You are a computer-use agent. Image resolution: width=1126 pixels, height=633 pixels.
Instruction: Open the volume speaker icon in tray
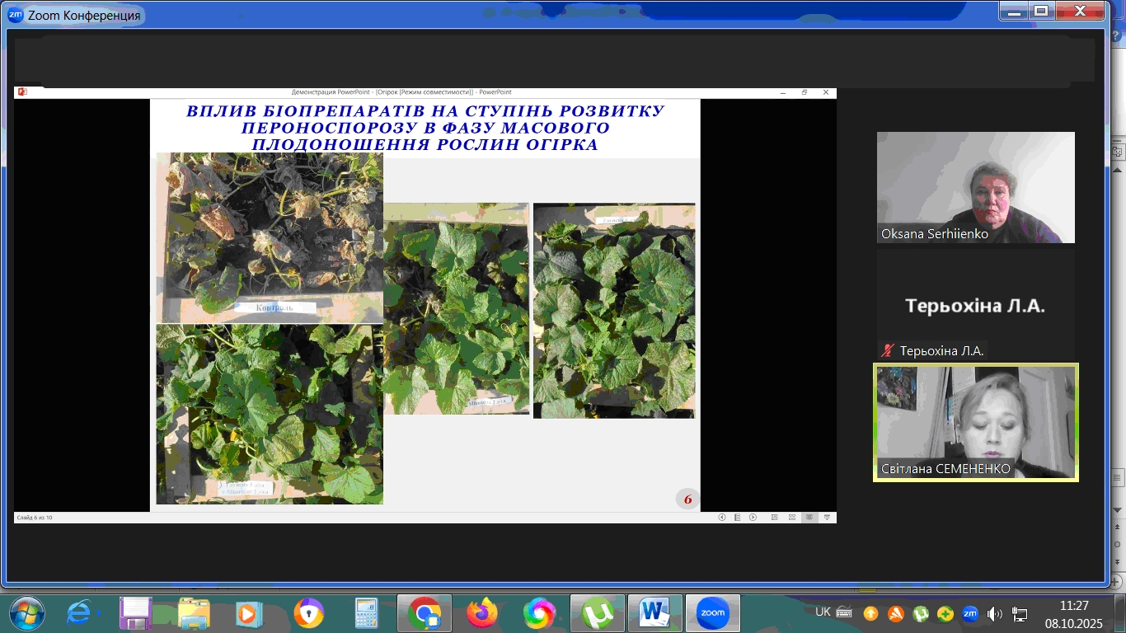point(995,613)
